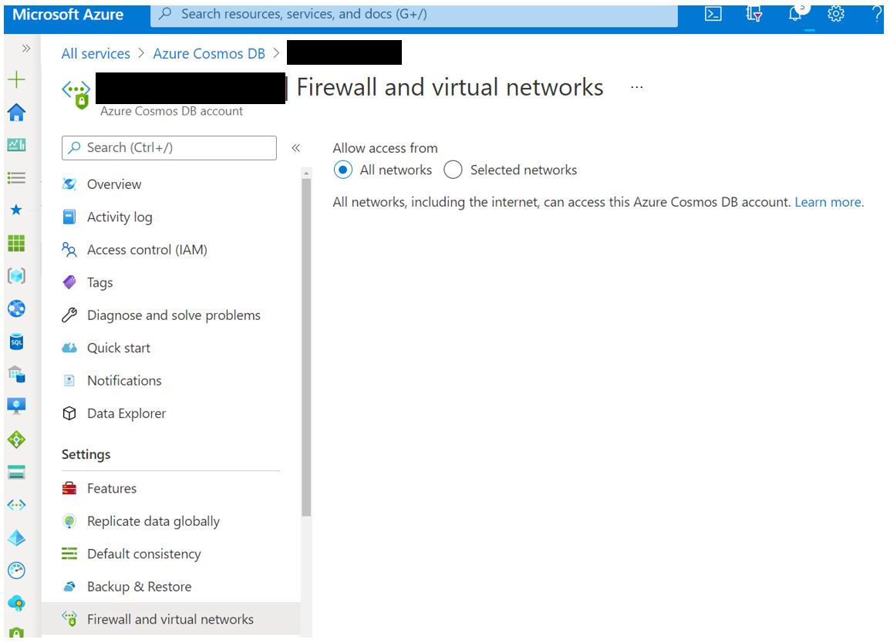Open Load balancers green diamond icon
The image size is (890, 643).
point(16,439)
